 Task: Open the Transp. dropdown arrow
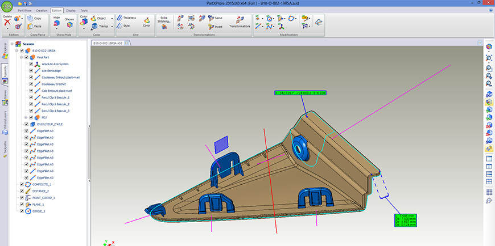click(111, 26)
